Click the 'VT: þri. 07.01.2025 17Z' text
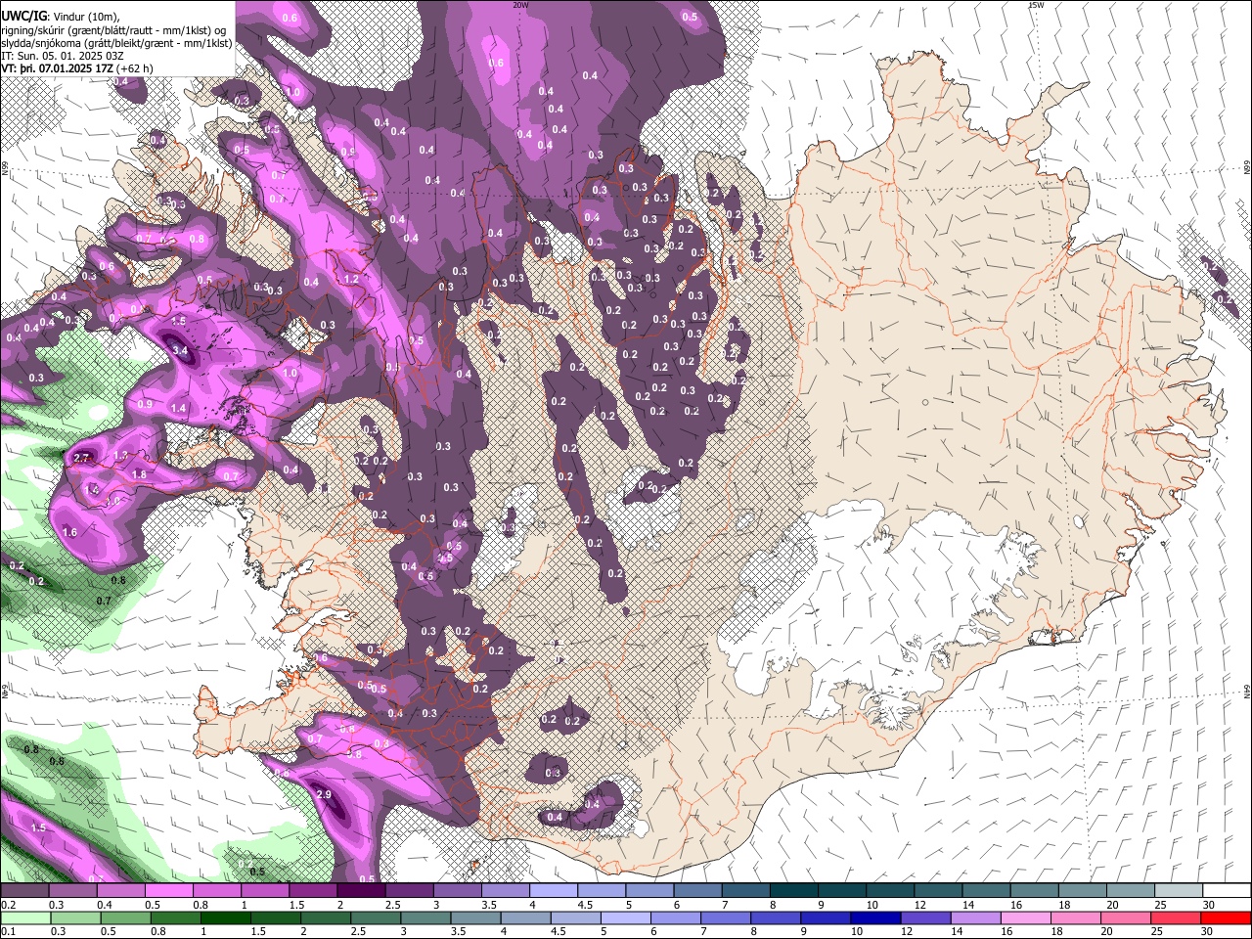 pos(57,68)
